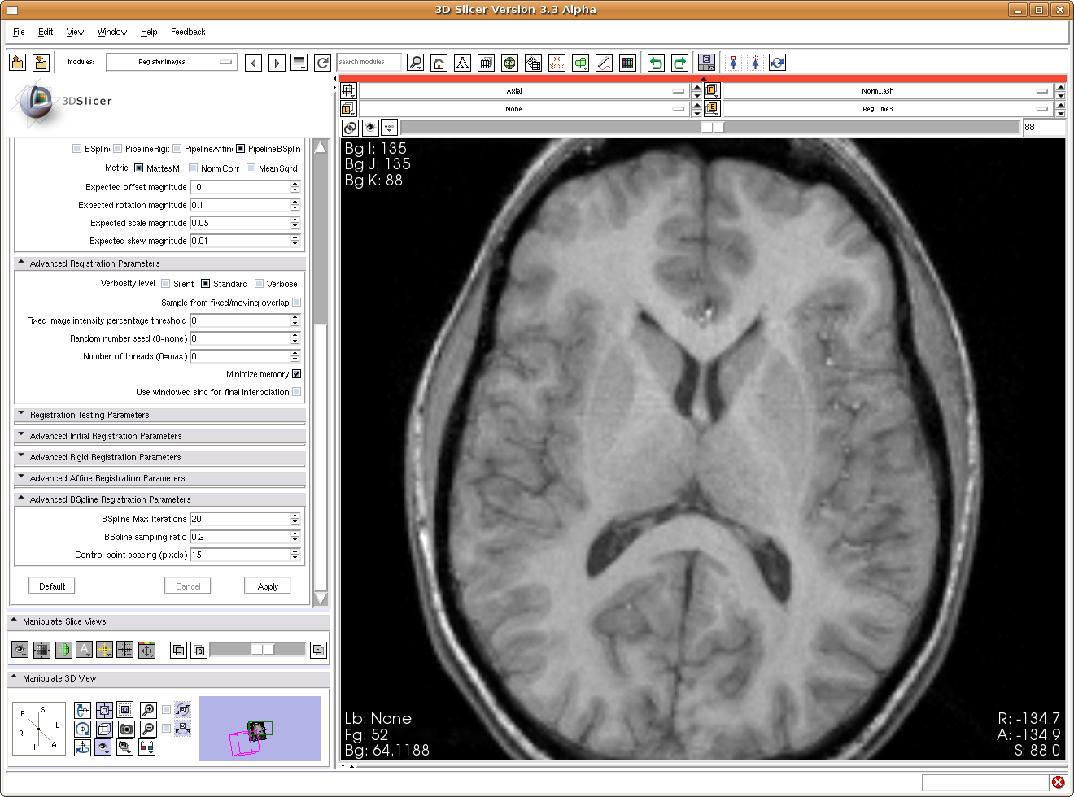1074x797 pixels.
Task: Choose the NormCorr metric option
Action: tap(194, 168)
